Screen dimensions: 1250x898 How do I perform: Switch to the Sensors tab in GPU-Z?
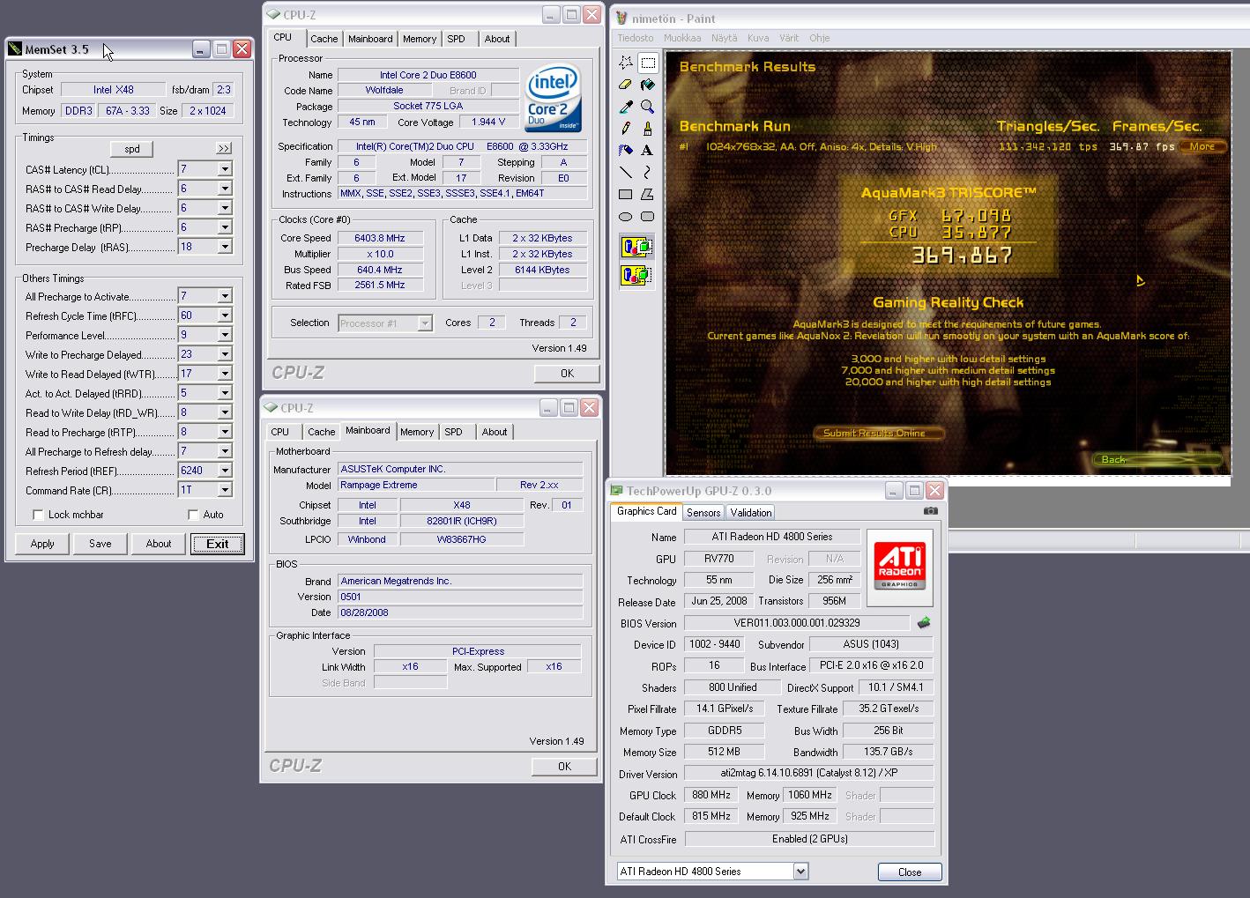[x=703, y=512]
